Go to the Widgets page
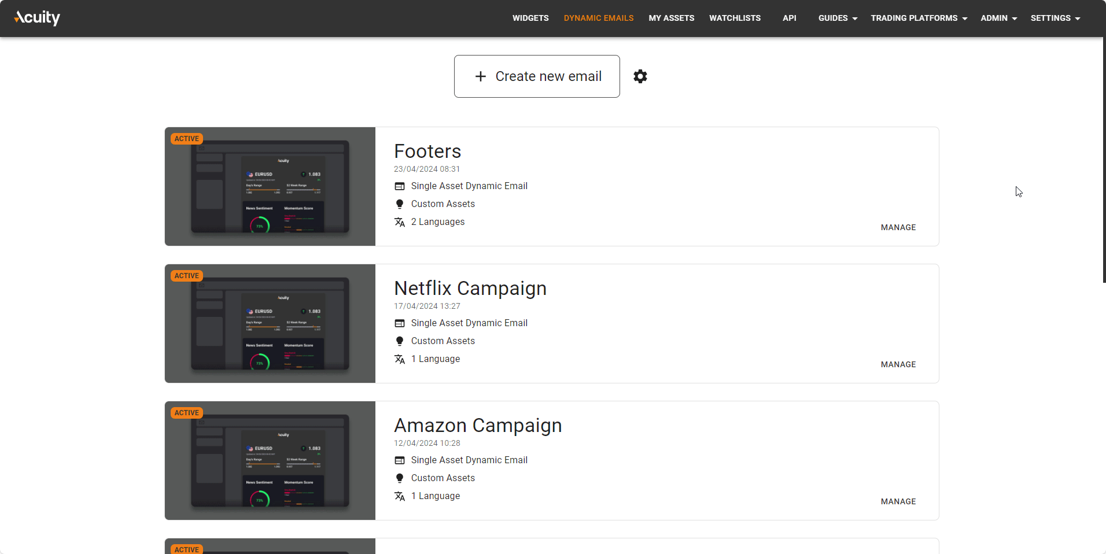Screen dimensions: 1106x554 [530, 18]
